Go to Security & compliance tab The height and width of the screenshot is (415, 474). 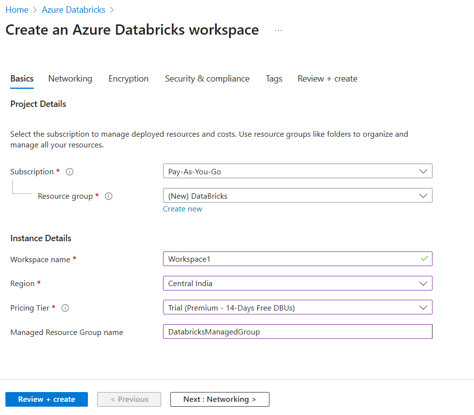point(207,79)
